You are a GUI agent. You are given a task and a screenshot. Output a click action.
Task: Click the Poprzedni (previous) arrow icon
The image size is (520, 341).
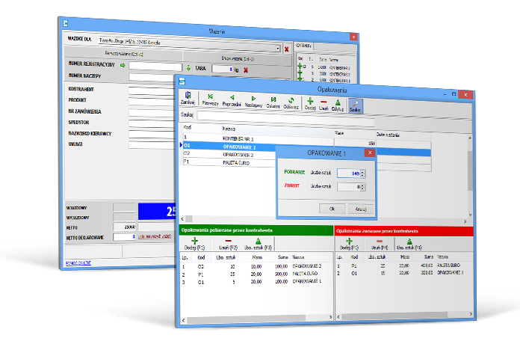[x=232, y=100]
